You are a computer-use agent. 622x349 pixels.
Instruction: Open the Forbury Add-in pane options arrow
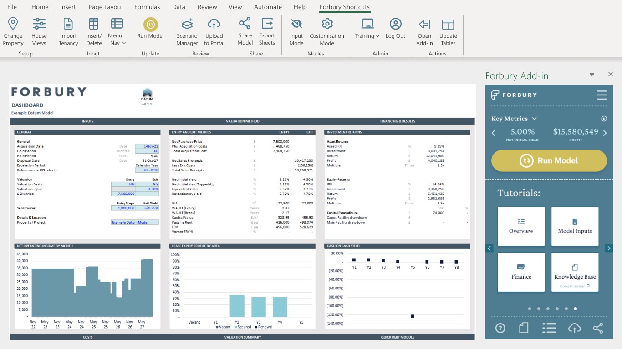tap(592, 75)
